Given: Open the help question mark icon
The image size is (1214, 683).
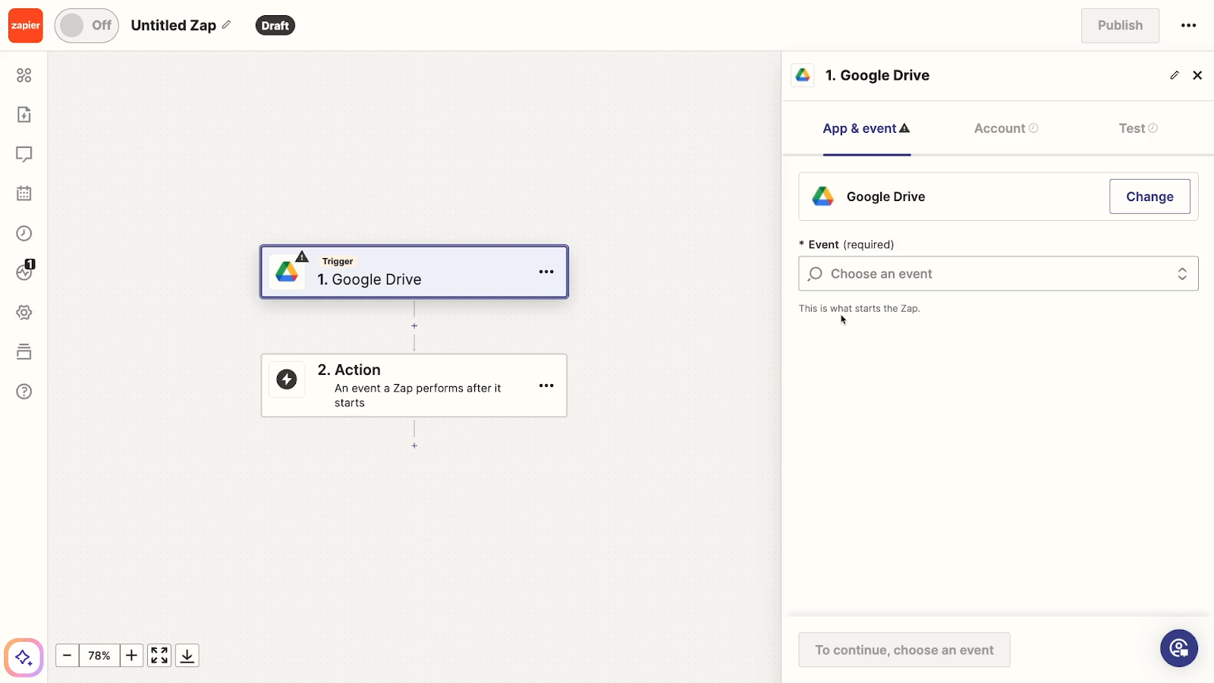Looking at the screenshot, I should point(24,392).
